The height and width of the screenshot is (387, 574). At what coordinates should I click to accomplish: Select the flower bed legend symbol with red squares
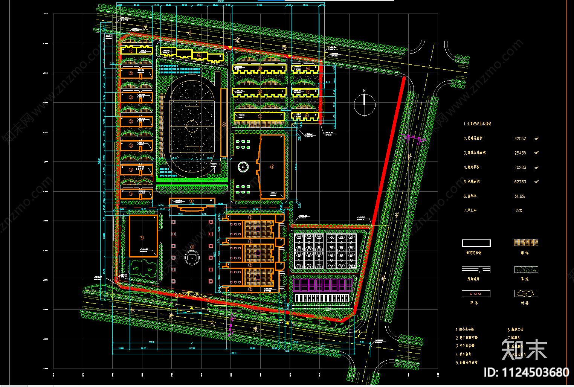(476, 294)
